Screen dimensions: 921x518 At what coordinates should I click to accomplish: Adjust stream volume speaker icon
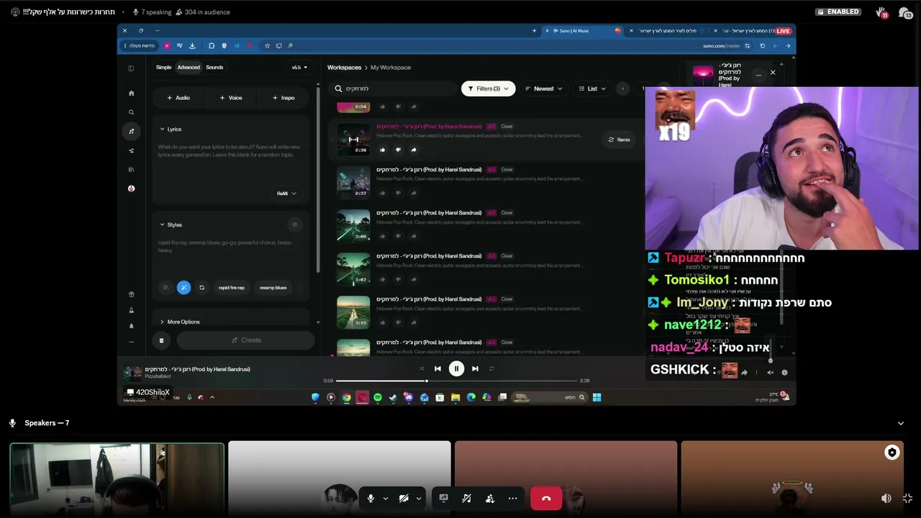click(886, 498)
